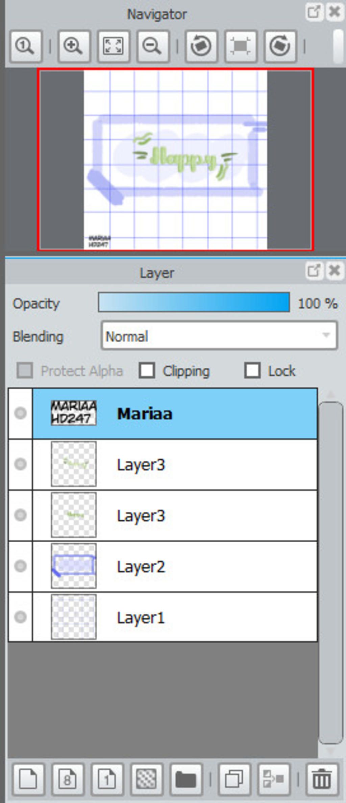Viewport: 346px width, 803px height.
Task: Add a new 8-bit layer
Action: (x=67, y=779)
